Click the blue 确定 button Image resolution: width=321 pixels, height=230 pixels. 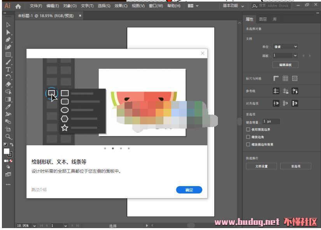[189, 190]
